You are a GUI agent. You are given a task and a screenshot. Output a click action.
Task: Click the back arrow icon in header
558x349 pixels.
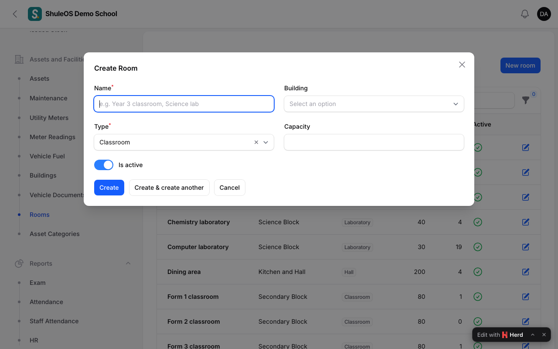click(x=15, y=14)
